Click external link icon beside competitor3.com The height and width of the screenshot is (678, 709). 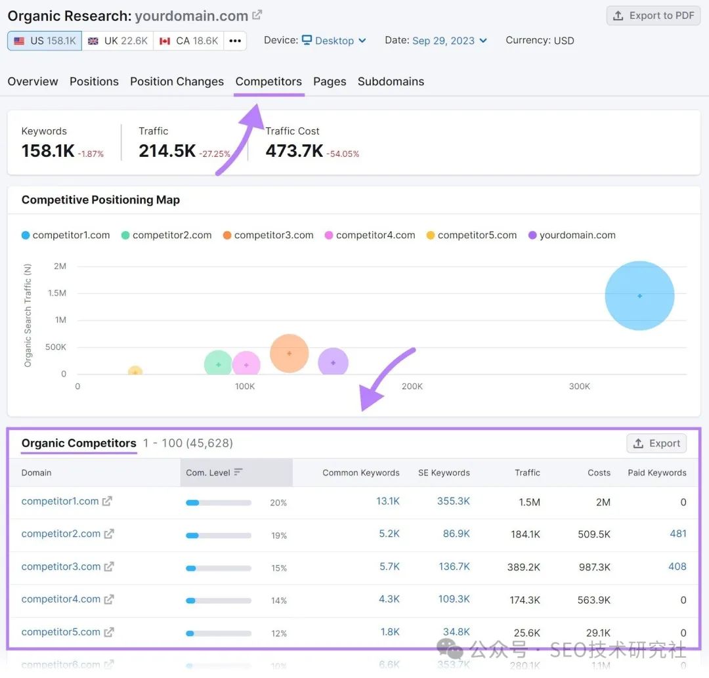[109, 567]
